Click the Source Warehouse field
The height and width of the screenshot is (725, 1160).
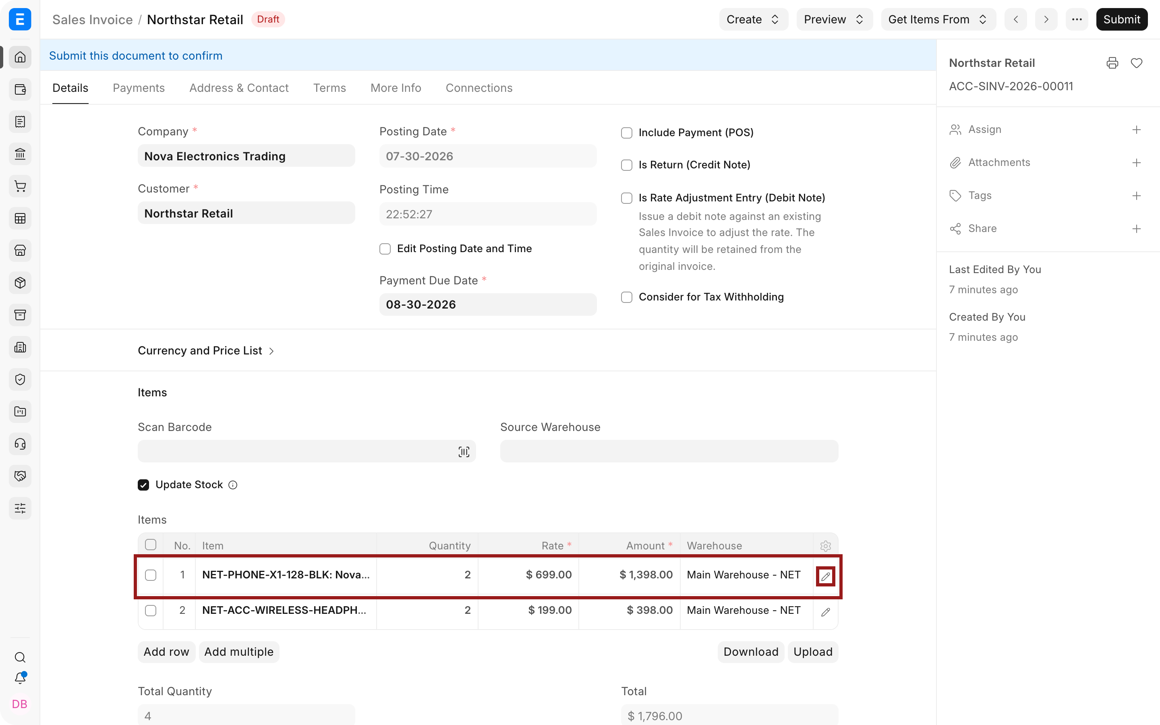coord(669,451)
